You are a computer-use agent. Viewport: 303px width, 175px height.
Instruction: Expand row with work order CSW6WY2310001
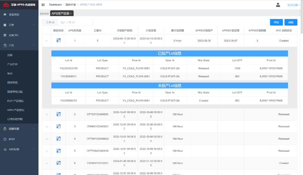pyautogui.click(x=47, y=163)
